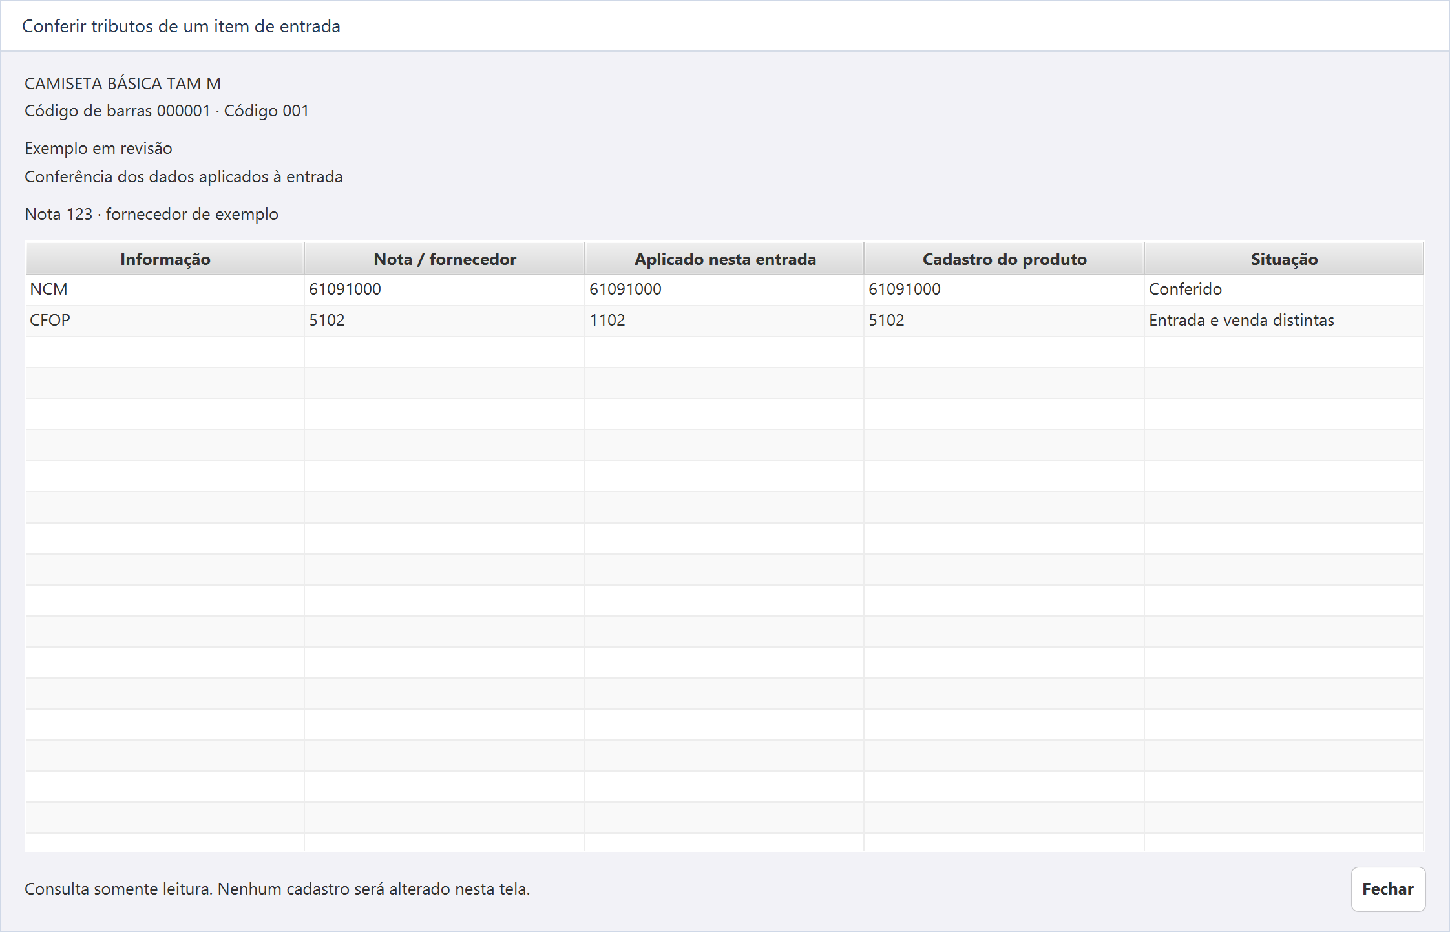Click the Nota 123 fornecedor de exemplo text
The width and height of the screenshot is (1450, 932).
coord(151,214)
